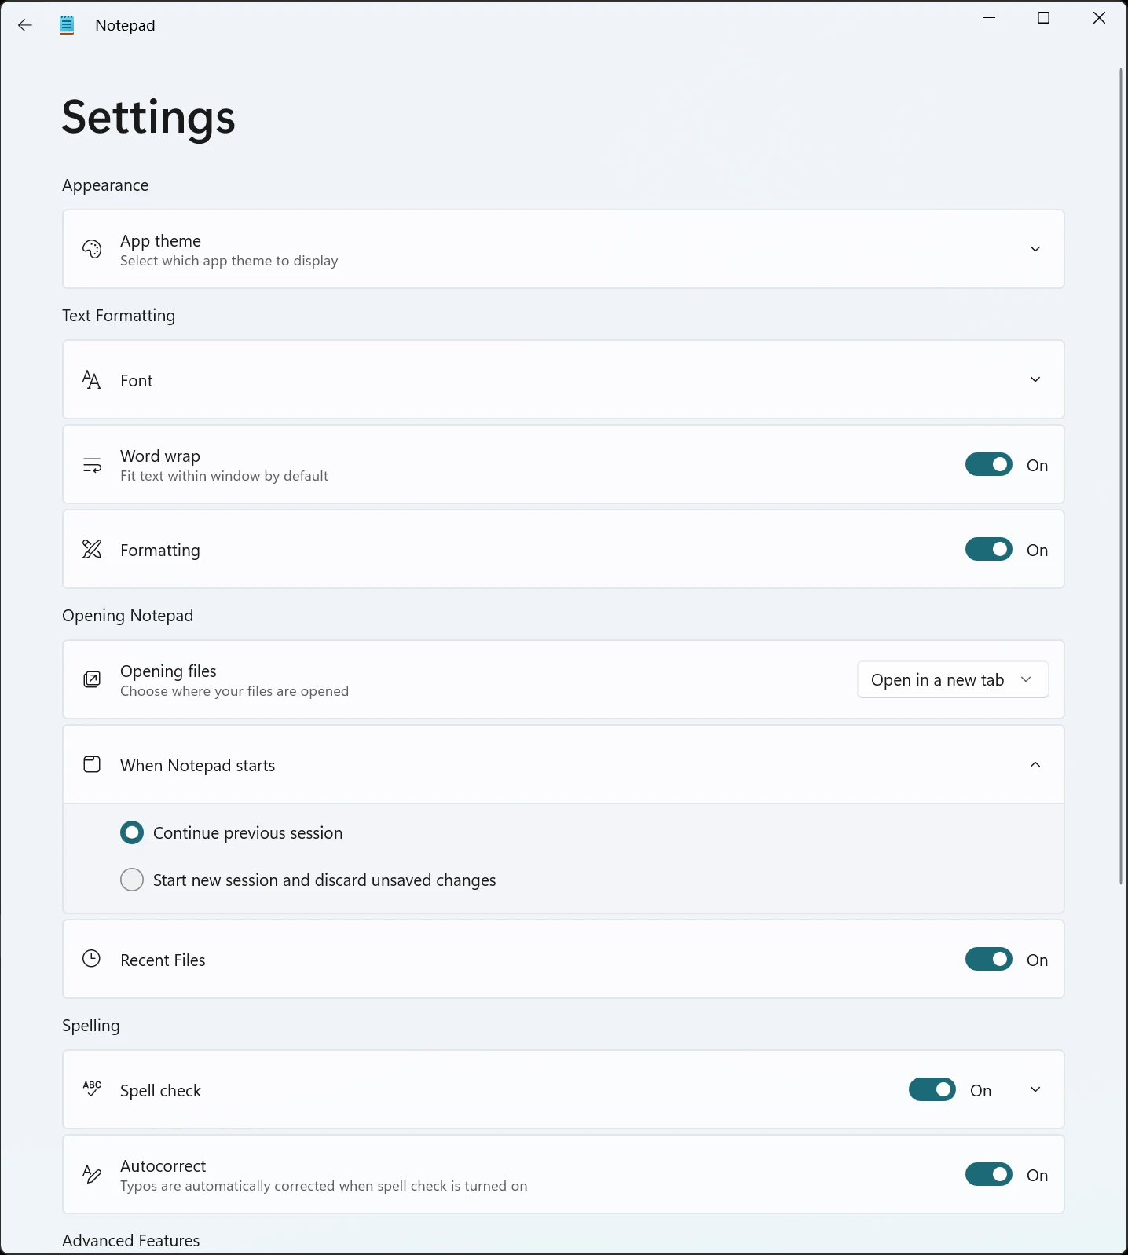Switch off Recent Files toggle
The height and width of the screenshot is (1255, 1128).
(x=989, y=960)
